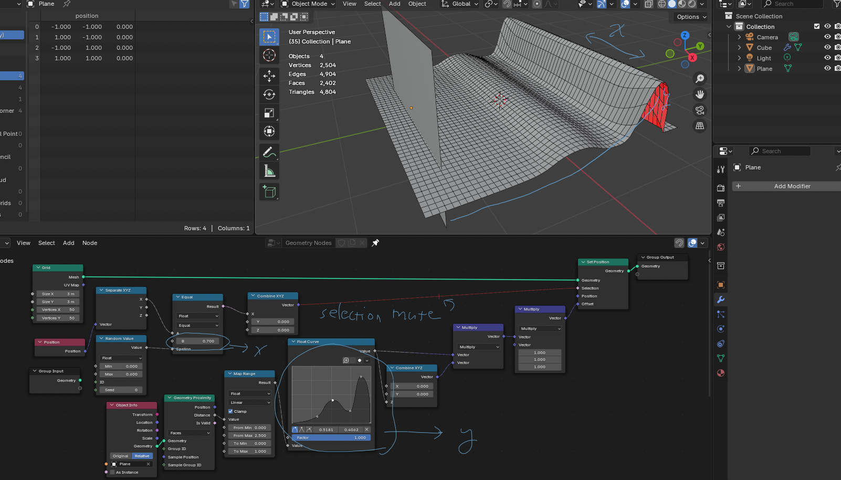Select the Scale tool
The height and width of the screenshot is (480, 841).
point(269,113)
